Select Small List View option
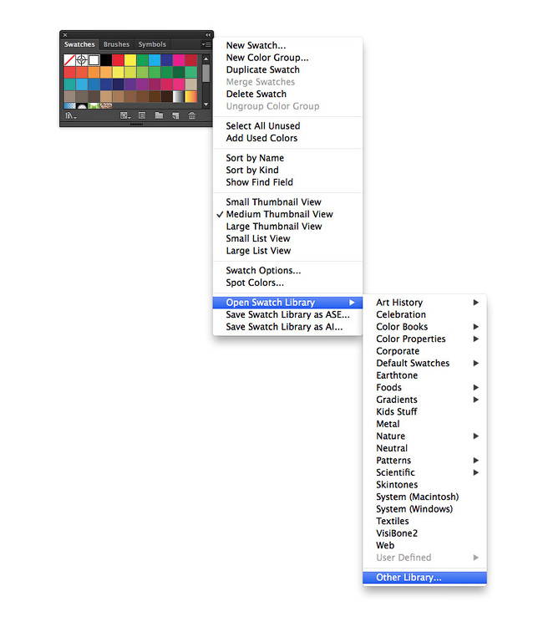 [287, 238]
